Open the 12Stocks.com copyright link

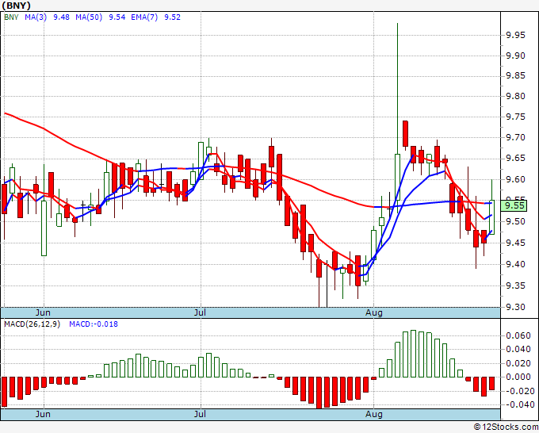click(x=506, y=427)
